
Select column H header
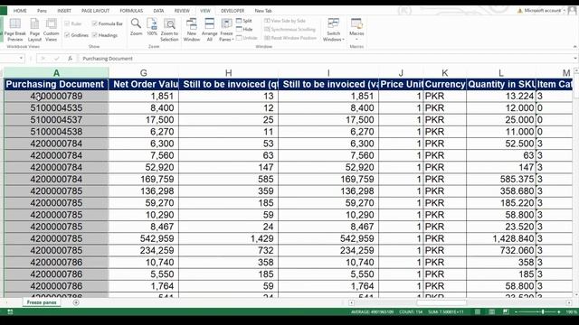point(228,73)
